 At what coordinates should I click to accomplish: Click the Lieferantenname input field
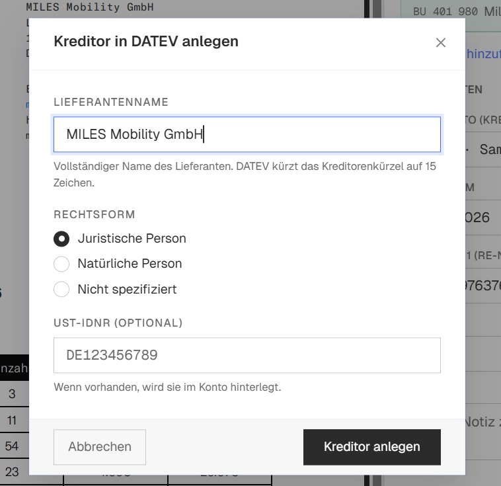tap(247, 134)
